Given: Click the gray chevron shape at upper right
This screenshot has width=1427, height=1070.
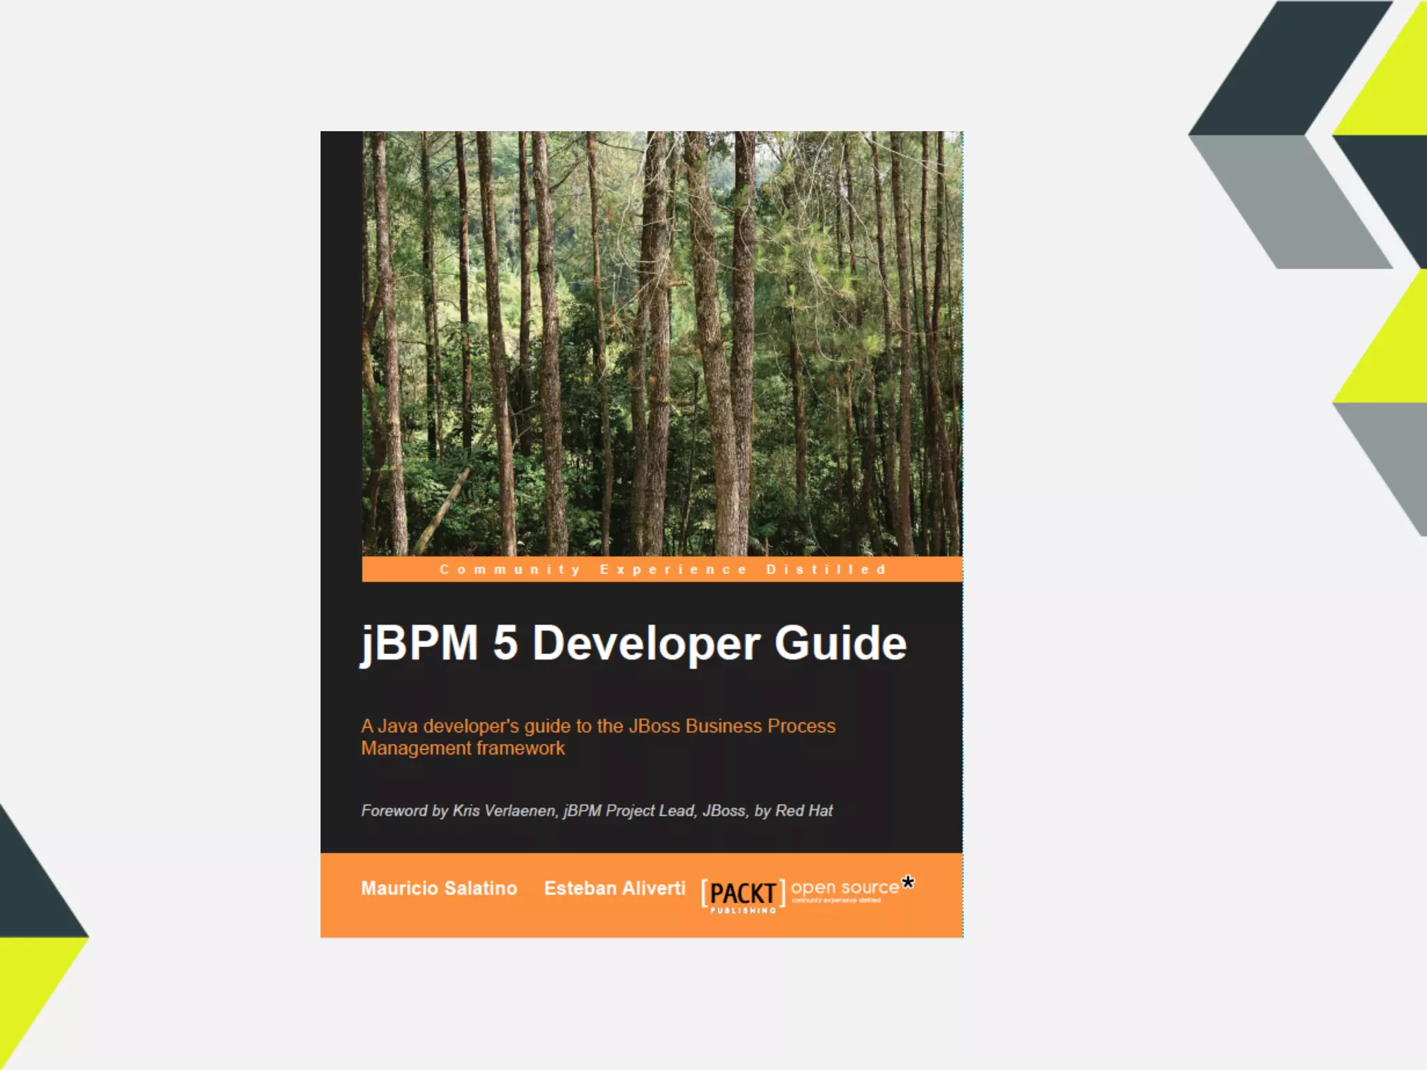Looking at the screenshot, I should click(1289, 202).
